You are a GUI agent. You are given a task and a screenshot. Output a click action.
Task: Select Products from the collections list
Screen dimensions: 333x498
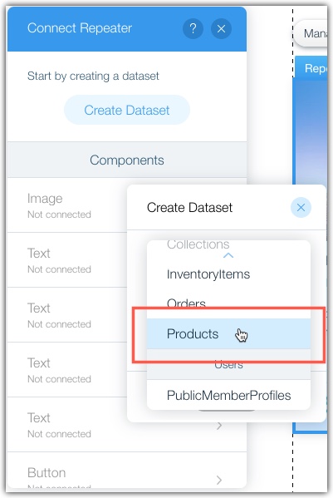coord(228,333)
